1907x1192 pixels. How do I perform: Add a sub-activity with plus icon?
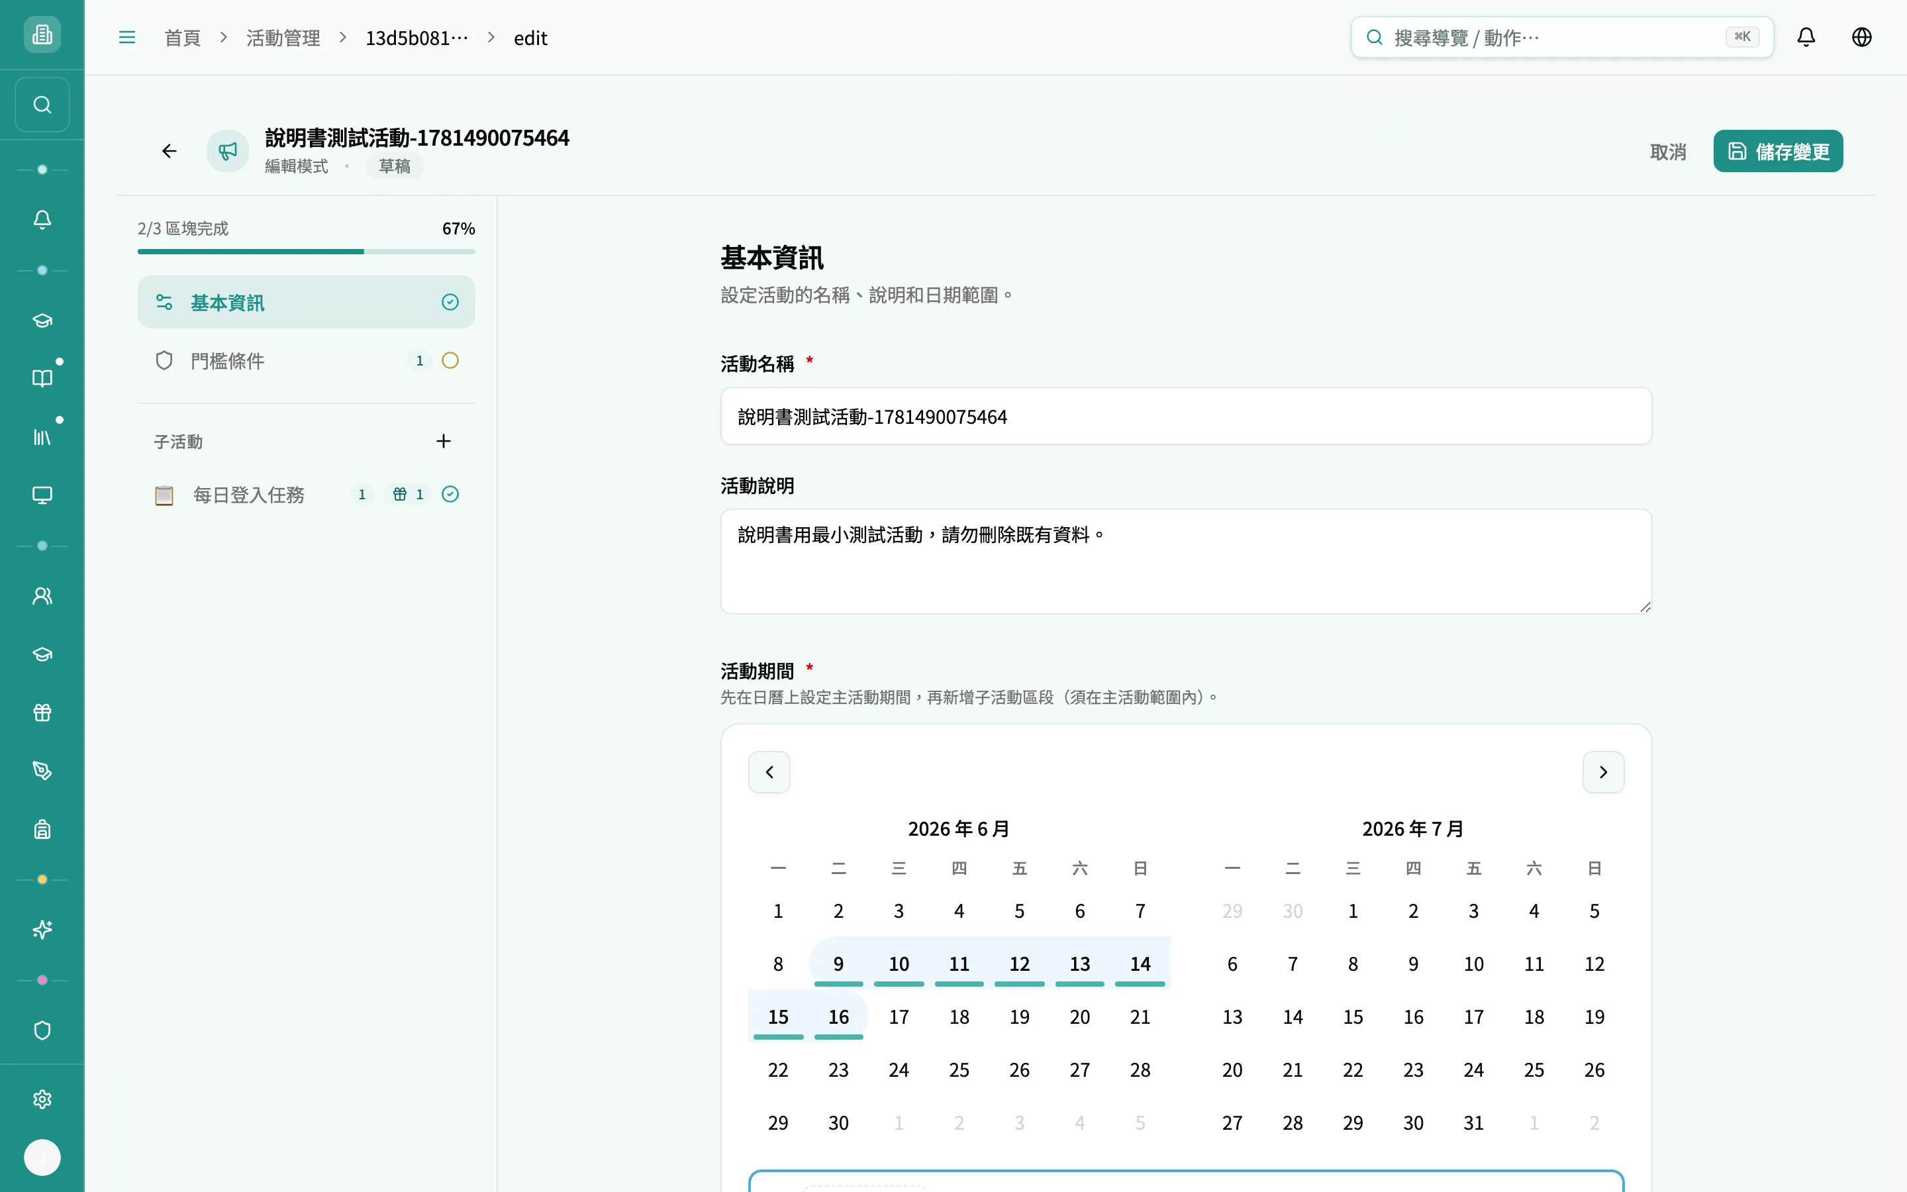coord(444,442)
